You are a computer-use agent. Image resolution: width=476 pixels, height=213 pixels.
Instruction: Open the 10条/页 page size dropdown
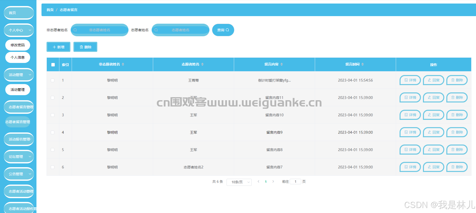click(x=239, y=182)
